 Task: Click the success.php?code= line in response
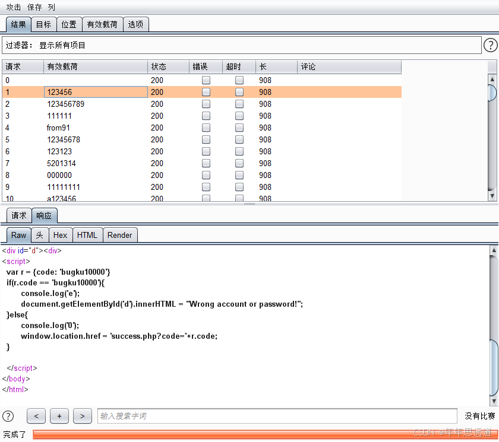(119, 336)
